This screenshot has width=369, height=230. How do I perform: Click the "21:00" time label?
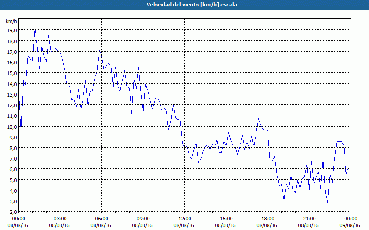tap(309, 219)
